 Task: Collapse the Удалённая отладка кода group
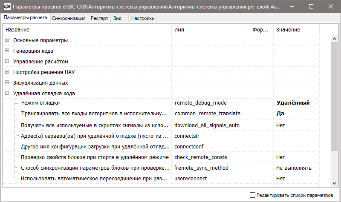tap(7, 93)
